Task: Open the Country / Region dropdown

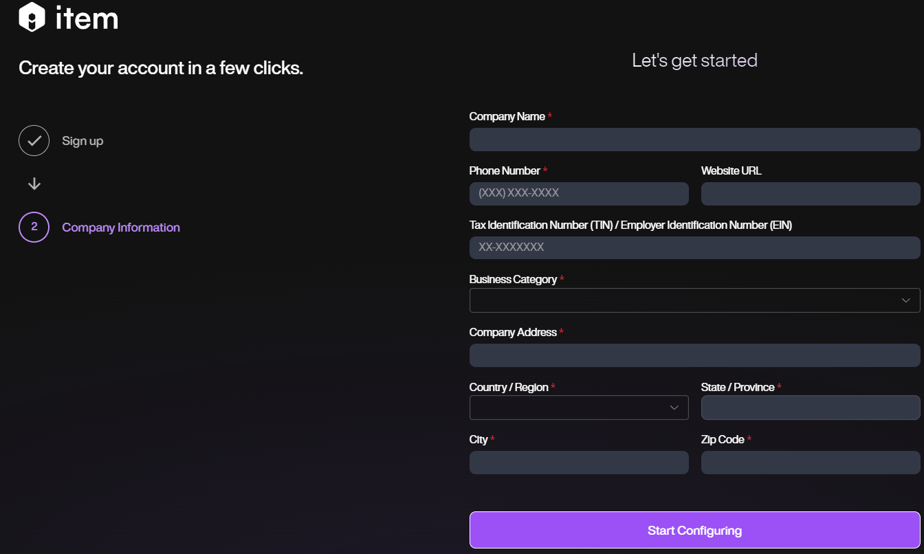Action: click(x=578, y=408)
